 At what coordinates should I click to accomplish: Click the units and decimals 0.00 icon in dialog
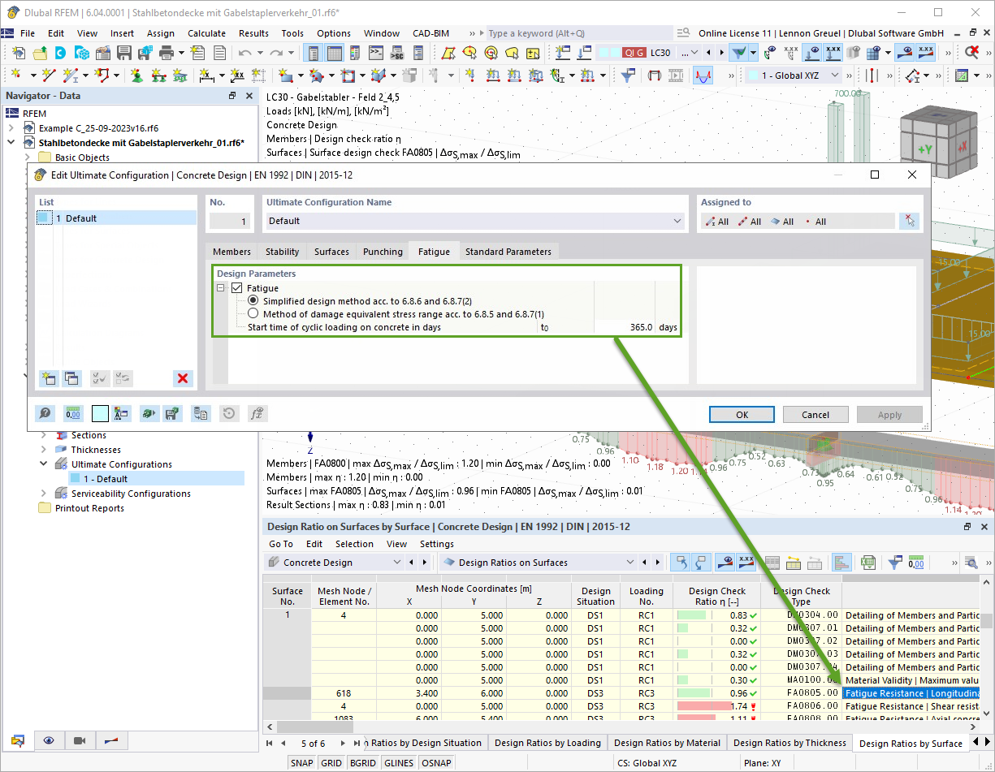73,413
